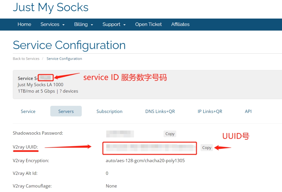282x192 pixels.
Task: Switch to DNS Links+QR tab
Action: click(x=160, y=111)
